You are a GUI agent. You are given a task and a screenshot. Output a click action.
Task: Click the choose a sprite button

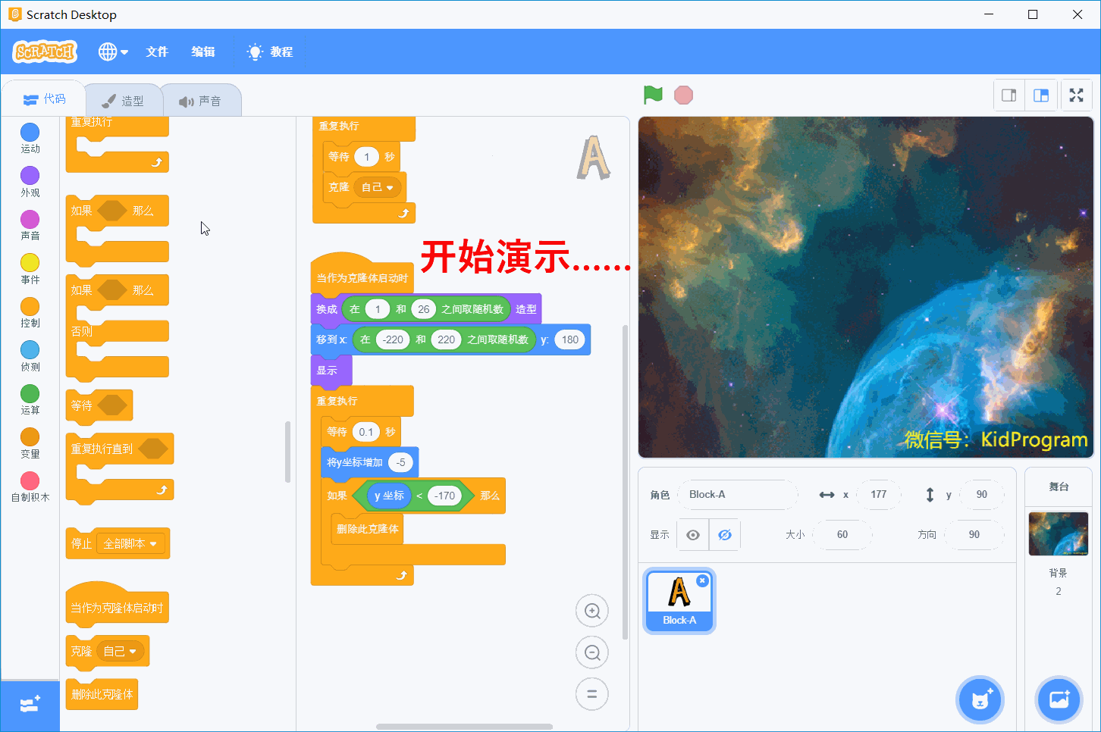pyautogui.click(x=980, y=699)
